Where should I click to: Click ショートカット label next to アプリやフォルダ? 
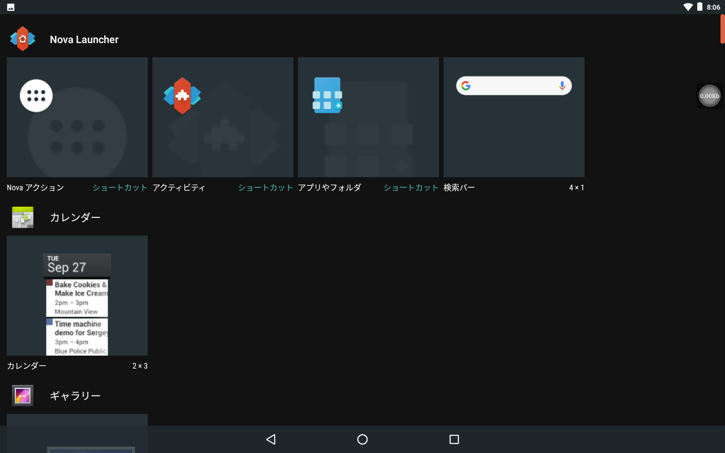click(411, 187)
